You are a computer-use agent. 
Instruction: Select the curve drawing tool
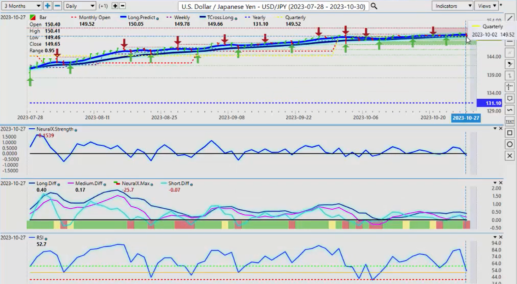pyautogui.click(x=510, y=110)
